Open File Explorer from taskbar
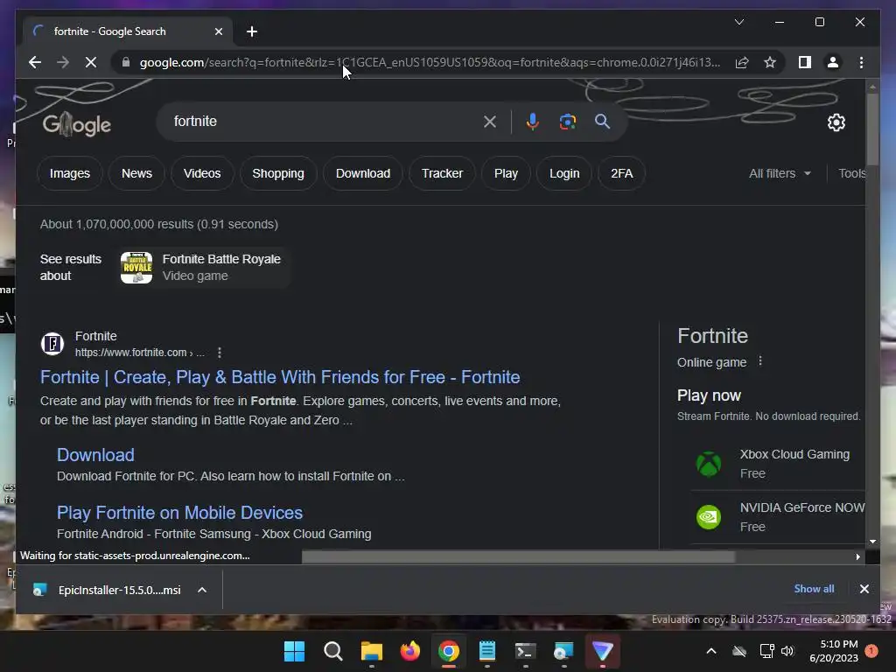 [371, 651]
